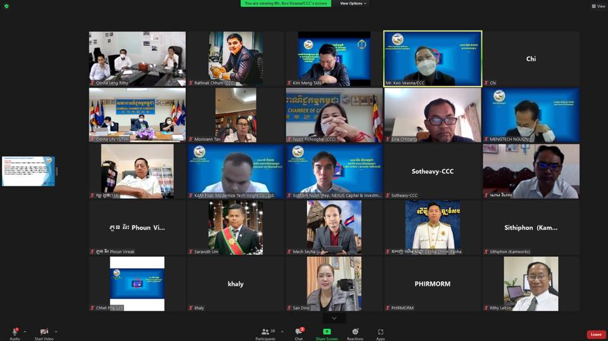Image resolution: width=608 pixels, height=341 pixels.
Task: Open video options arrow beside Start Video
Action: coord(56,331)
